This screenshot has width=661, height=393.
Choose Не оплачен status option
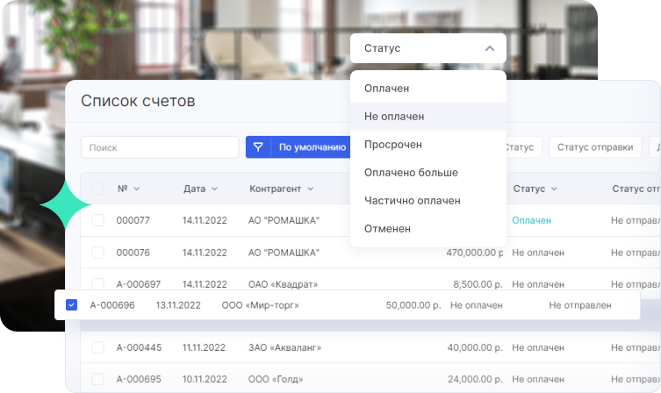[x=394, y=117]
